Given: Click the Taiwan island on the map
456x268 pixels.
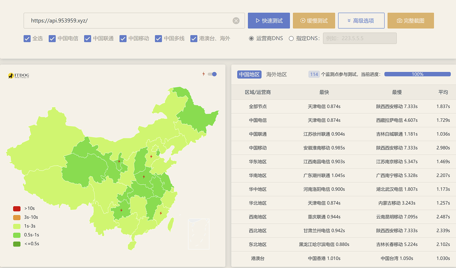Looking at the screenshot, I should [x=170, y=224].
